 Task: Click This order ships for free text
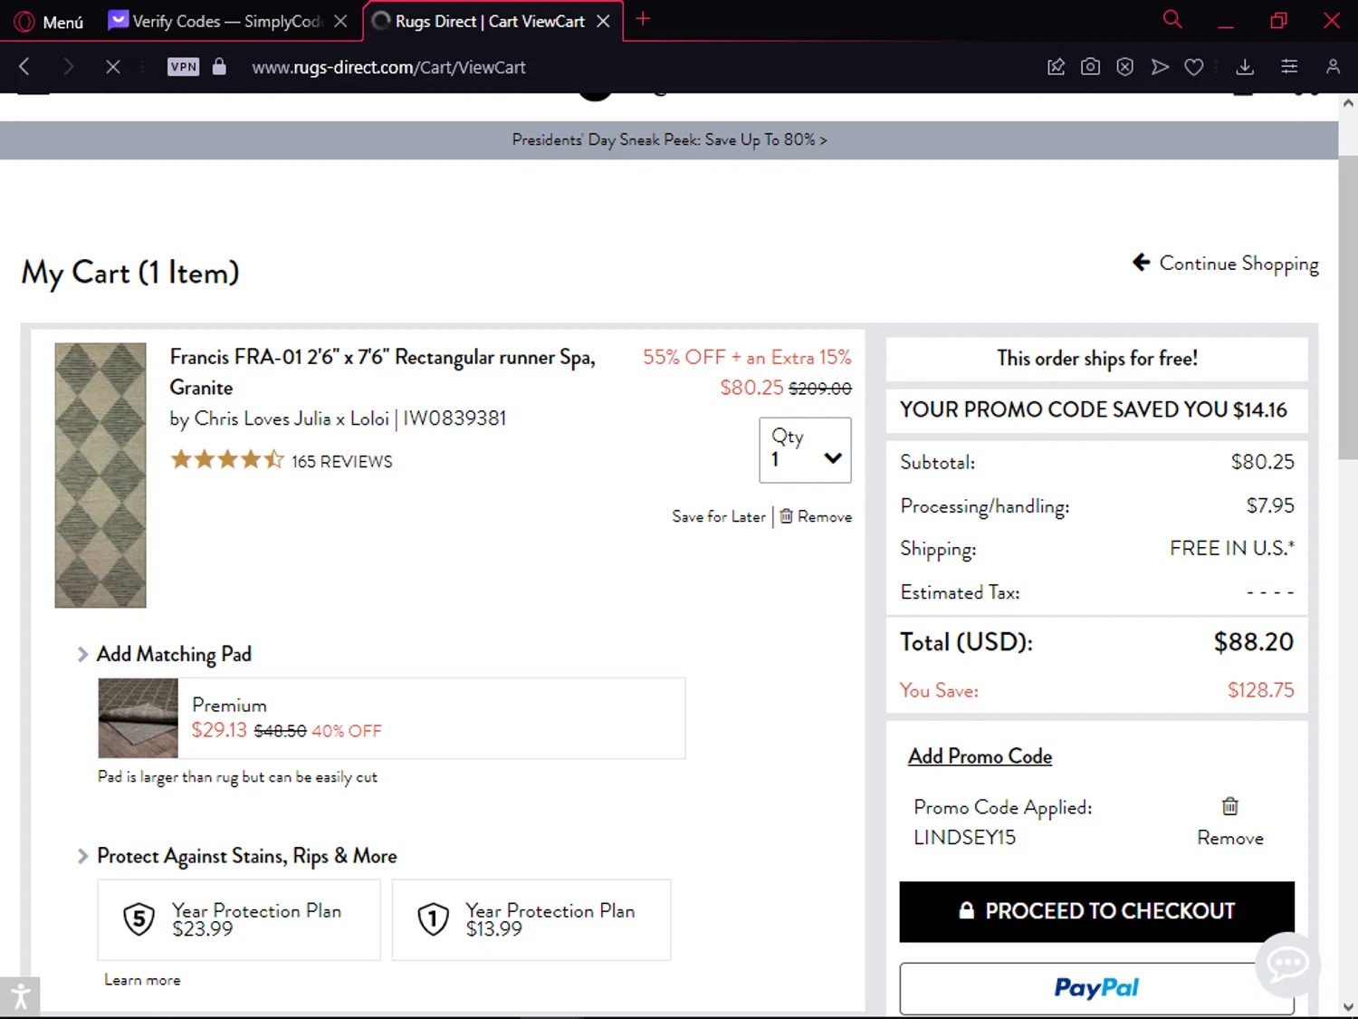[1096, 359]
